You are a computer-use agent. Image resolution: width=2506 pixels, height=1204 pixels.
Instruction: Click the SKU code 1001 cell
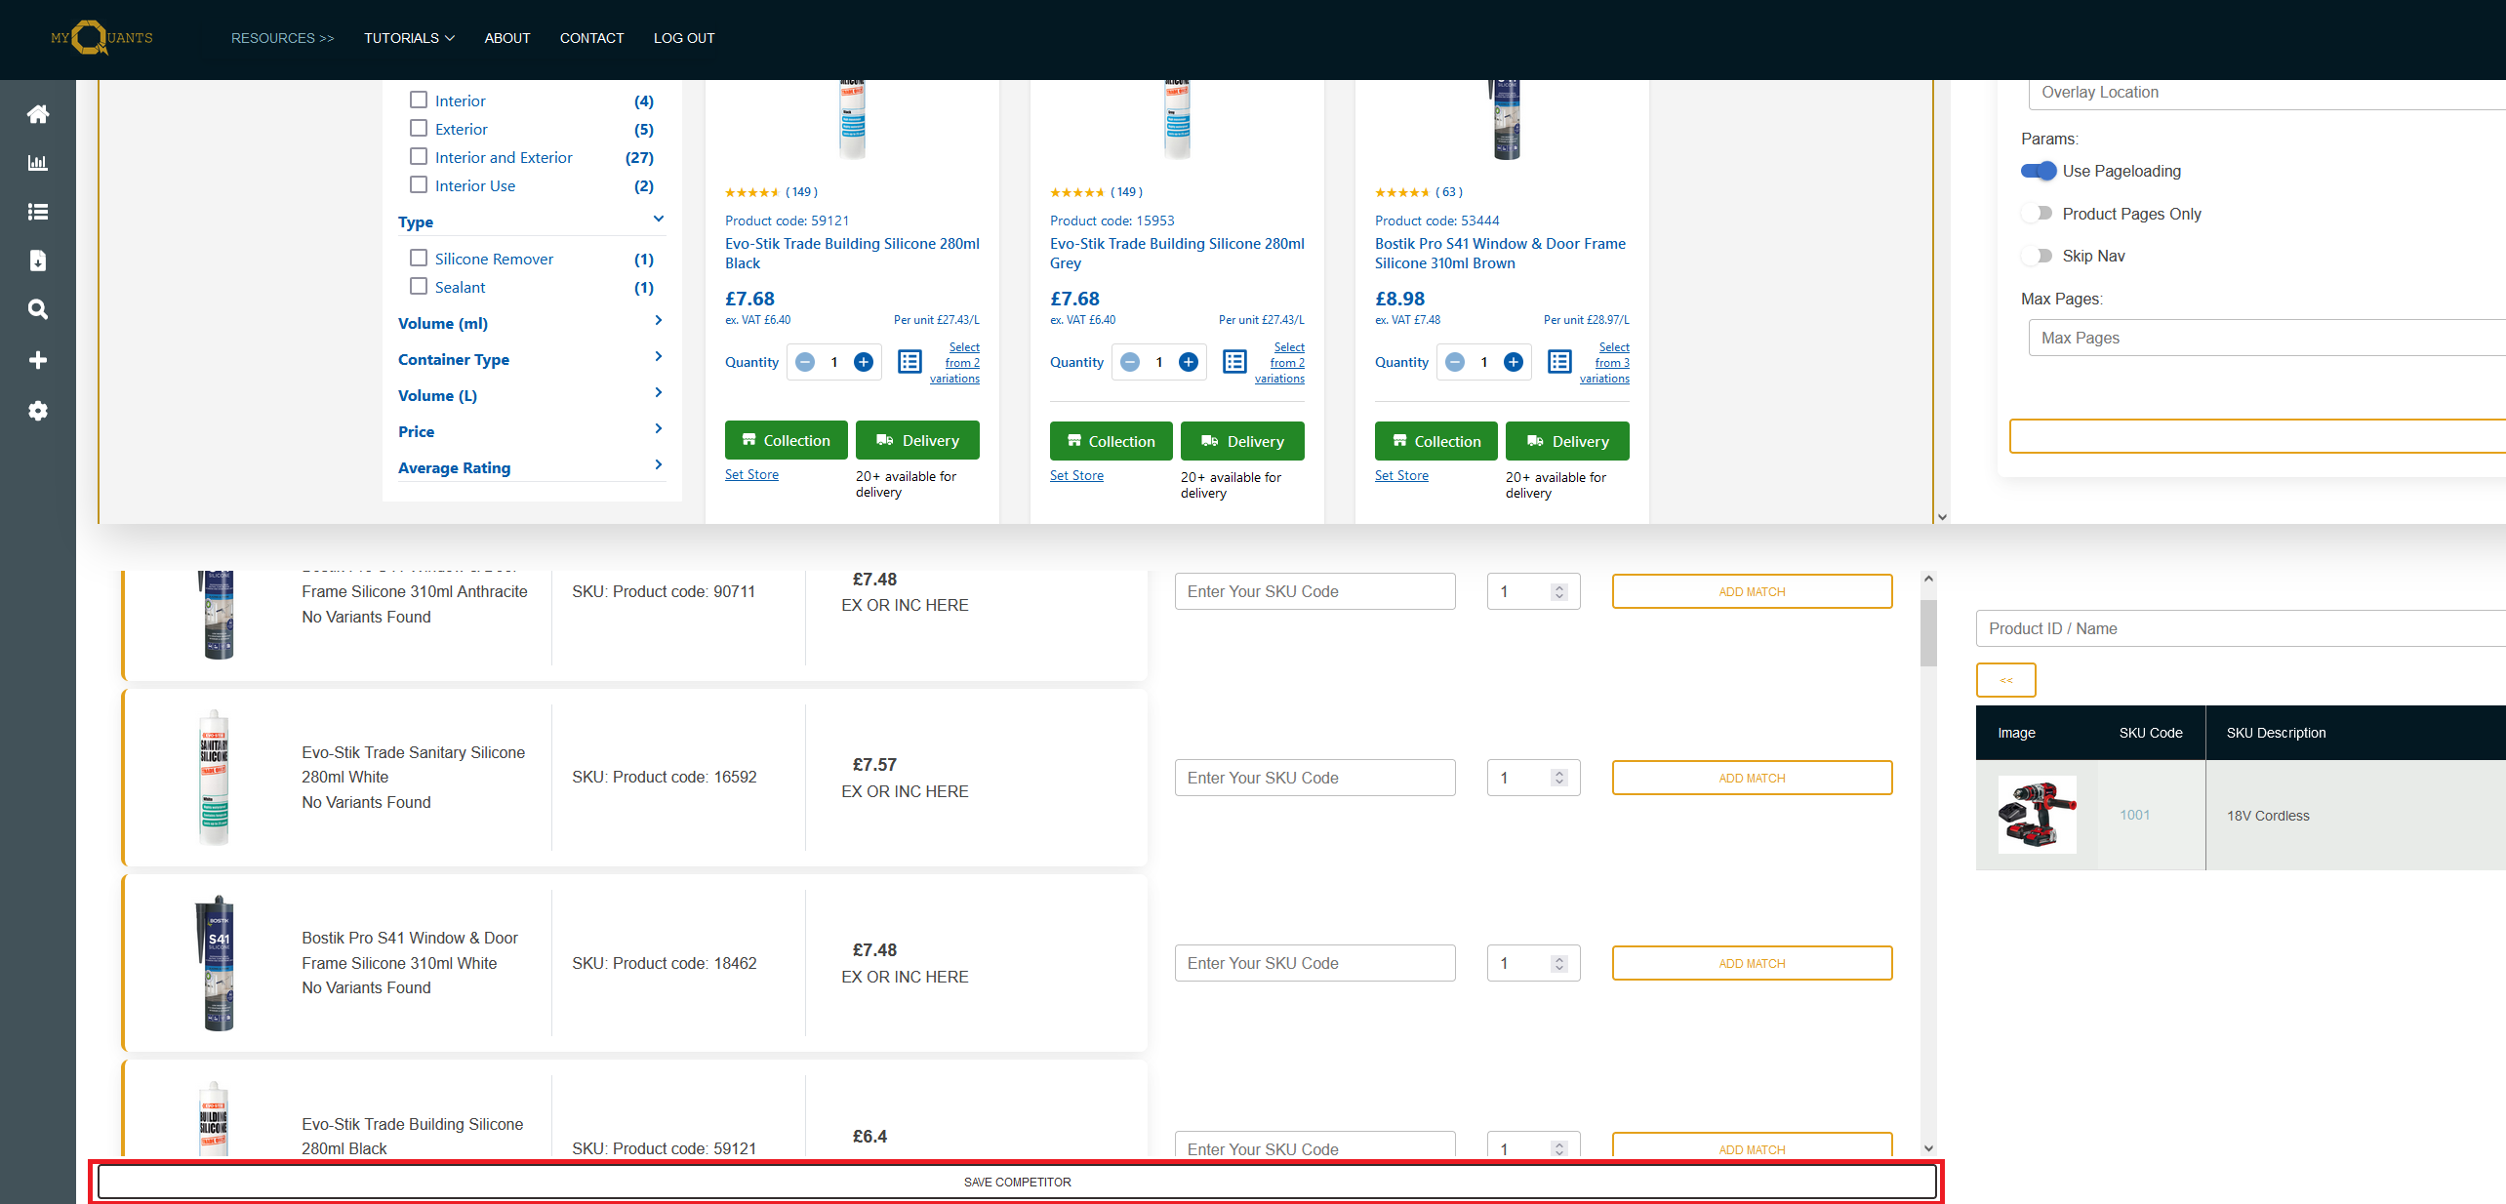(2134, 815)
